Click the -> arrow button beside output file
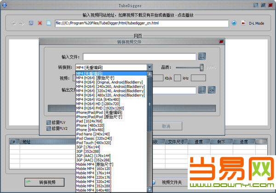The height and width of the screenshot is (193, 276). tap(212, 90)
